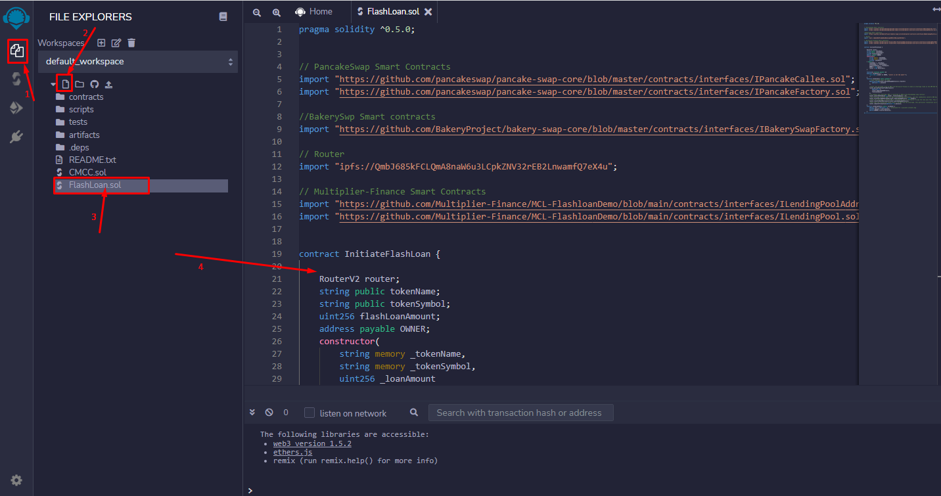Clear the terminal console
The image size is (941, 496).
269,413
